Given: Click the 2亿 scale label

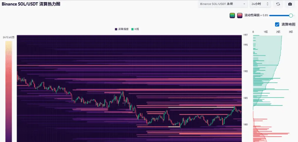Looking at the screenshot, I should click(x=278, y=32).
